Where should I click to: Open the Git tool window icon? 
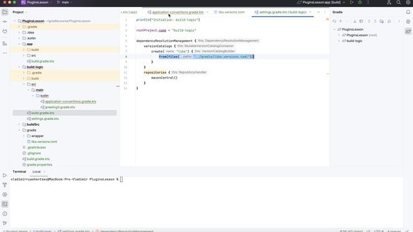tap(5, 223)
